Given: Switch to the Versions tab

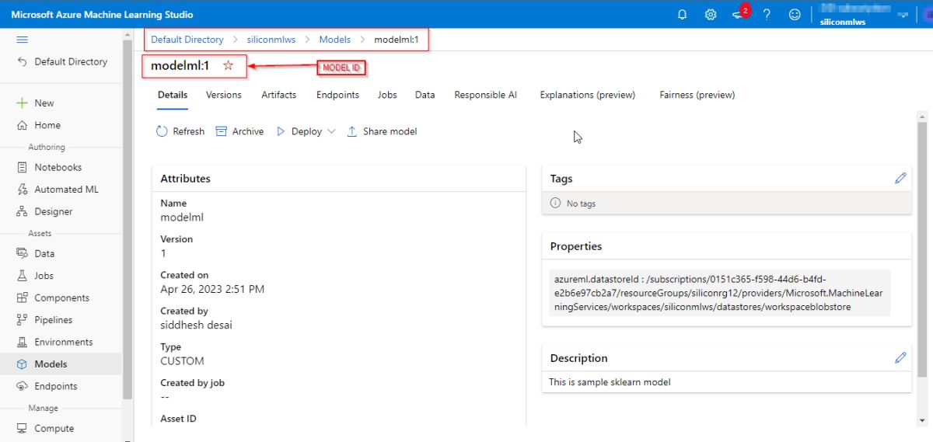Looking at the screenshot, I should tap(224, 95).
